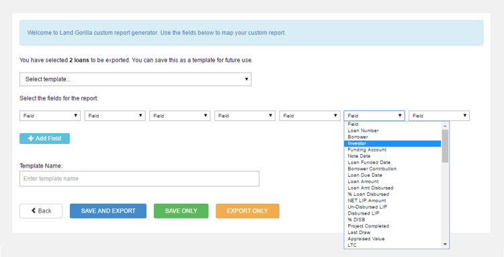504x257 pixels.
Task: Choose Investor from the dropdown list
Action: click(392, 143)
